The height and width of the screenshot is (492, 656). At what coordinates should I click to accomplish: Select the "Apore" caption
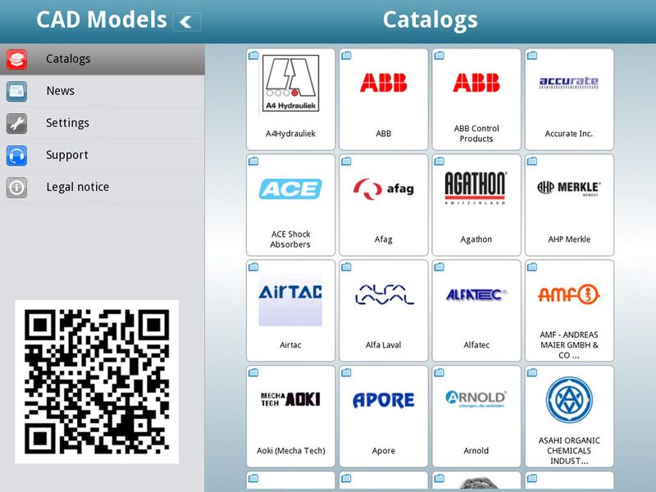[384, 451]
